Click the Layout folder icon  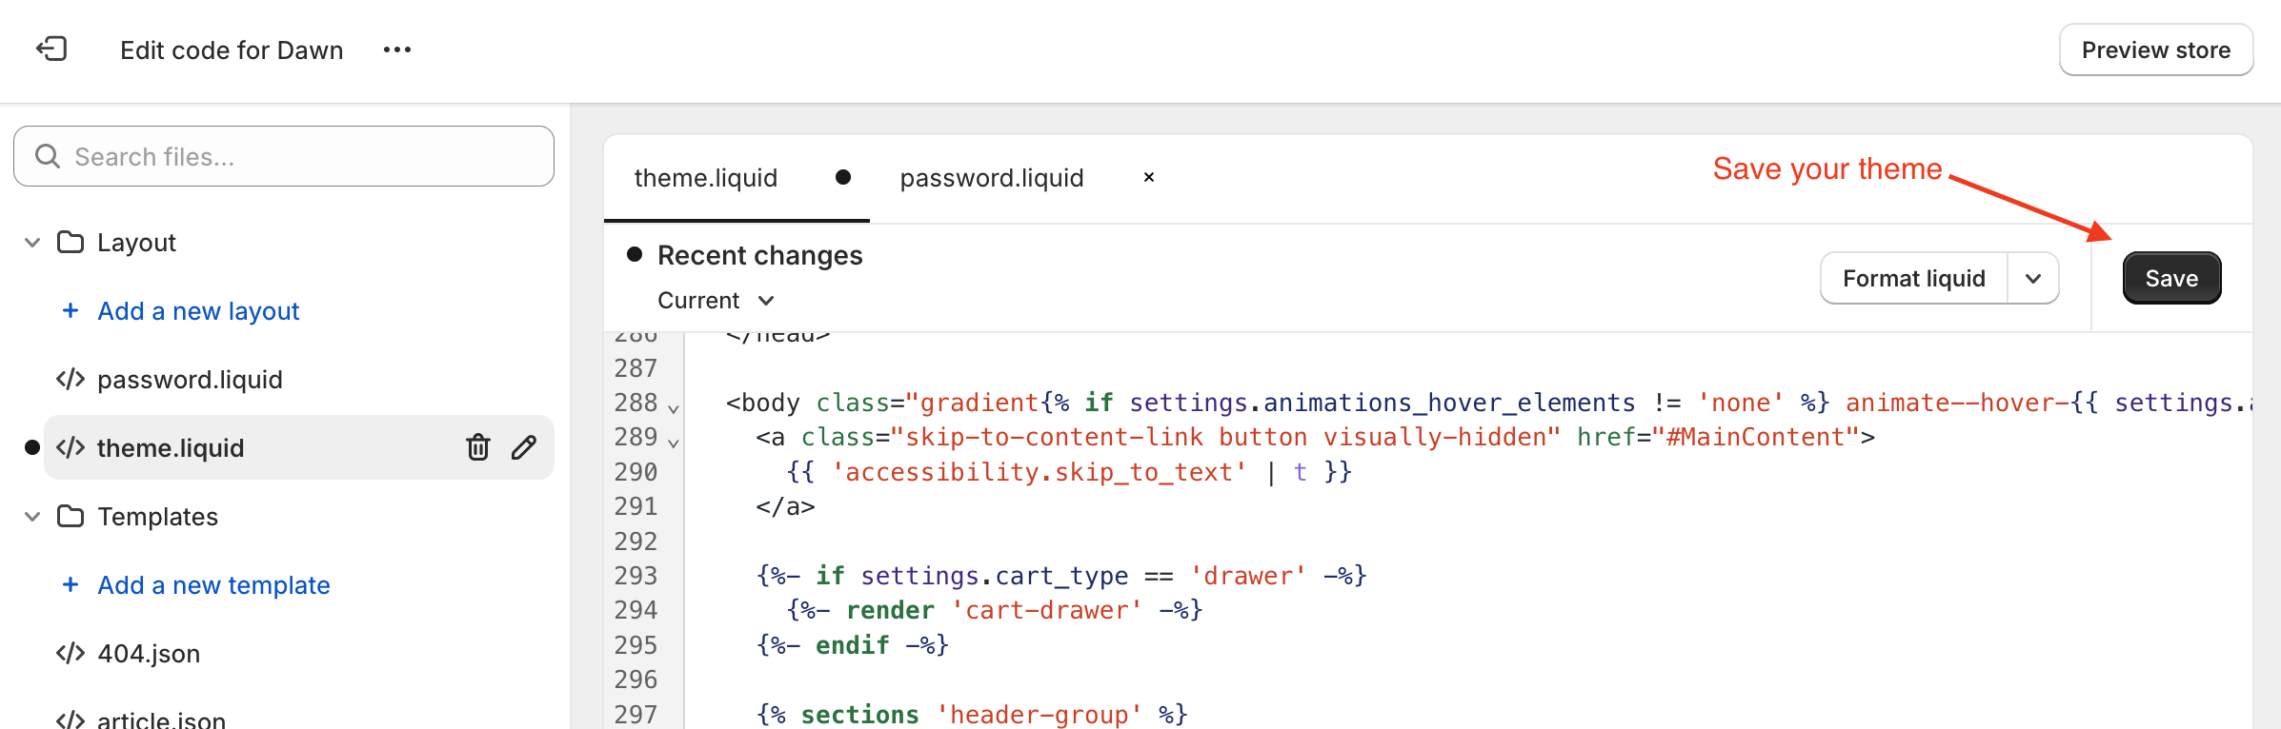click(x=71, y=242)
